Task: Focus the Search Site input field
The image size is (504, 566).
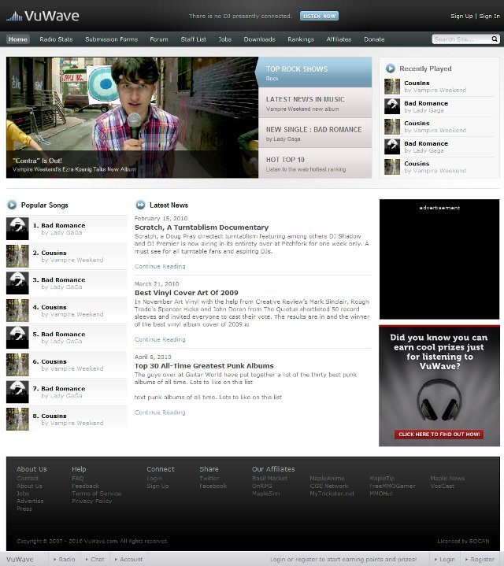Action: (x=461, y=39)
